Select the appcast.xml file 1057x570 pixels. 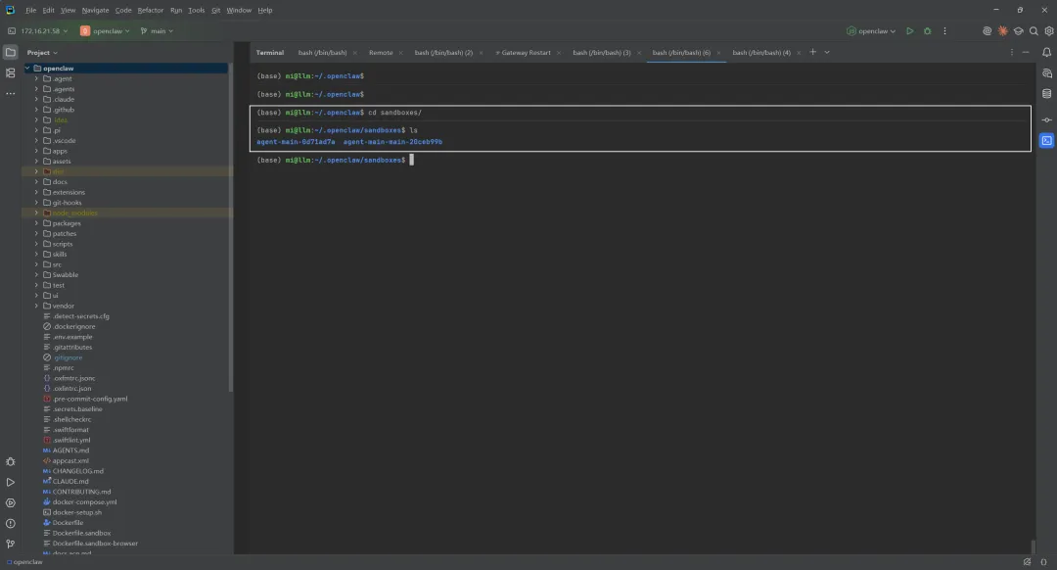coord(70,460)
